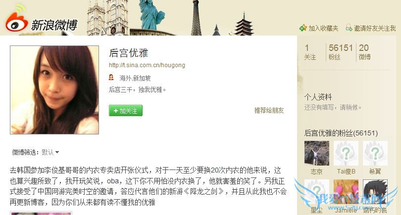Viewport: 401px width, 215px height.
Task: View the 56151 粉丝 followers count
Action: (x=341, y=52)
